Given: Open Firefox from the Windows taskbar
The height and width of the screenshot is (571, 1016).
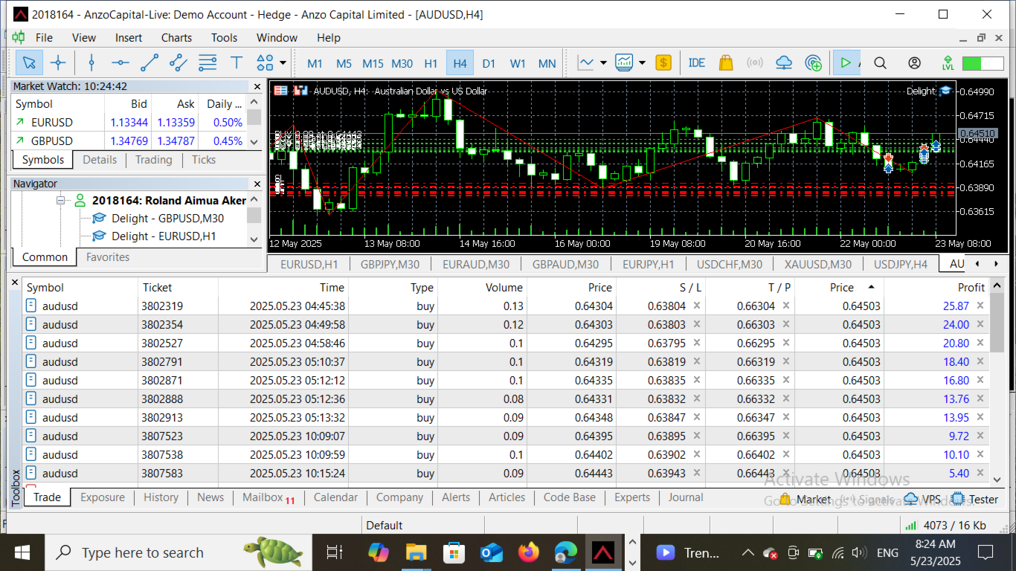Looking at the screenshot, I should [x=529, y=552].
